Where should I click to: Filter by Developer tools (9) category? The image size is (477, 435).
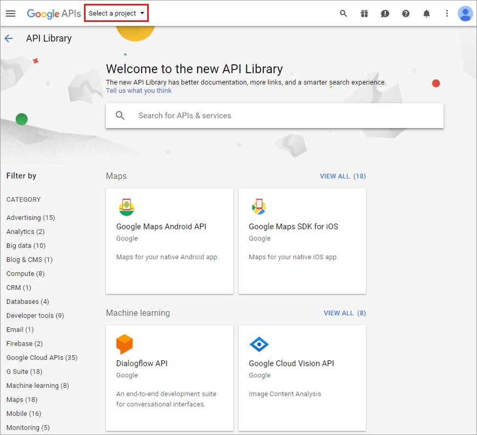pyautogui.click(x=35, y=316)
